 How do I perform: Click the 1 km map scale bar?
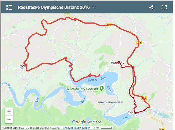(103, 128)
